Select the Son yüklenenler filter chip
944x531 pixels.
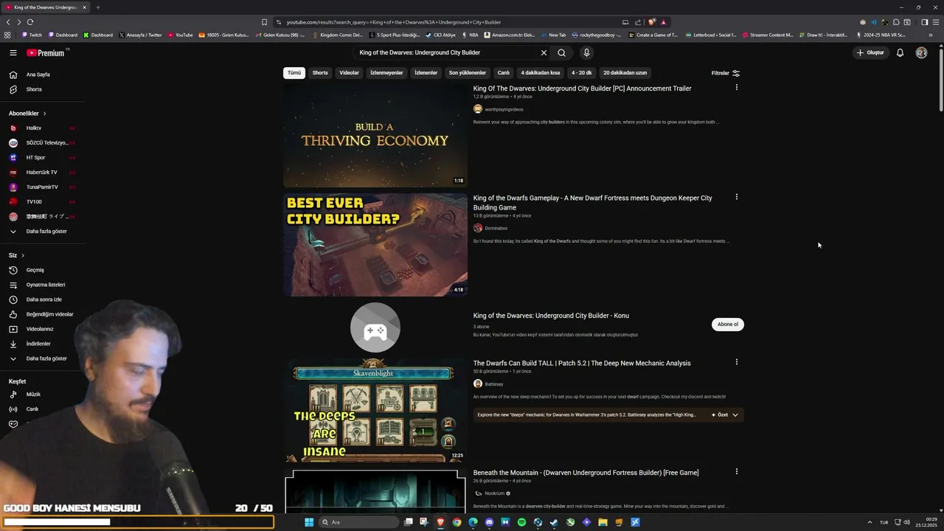468,73
